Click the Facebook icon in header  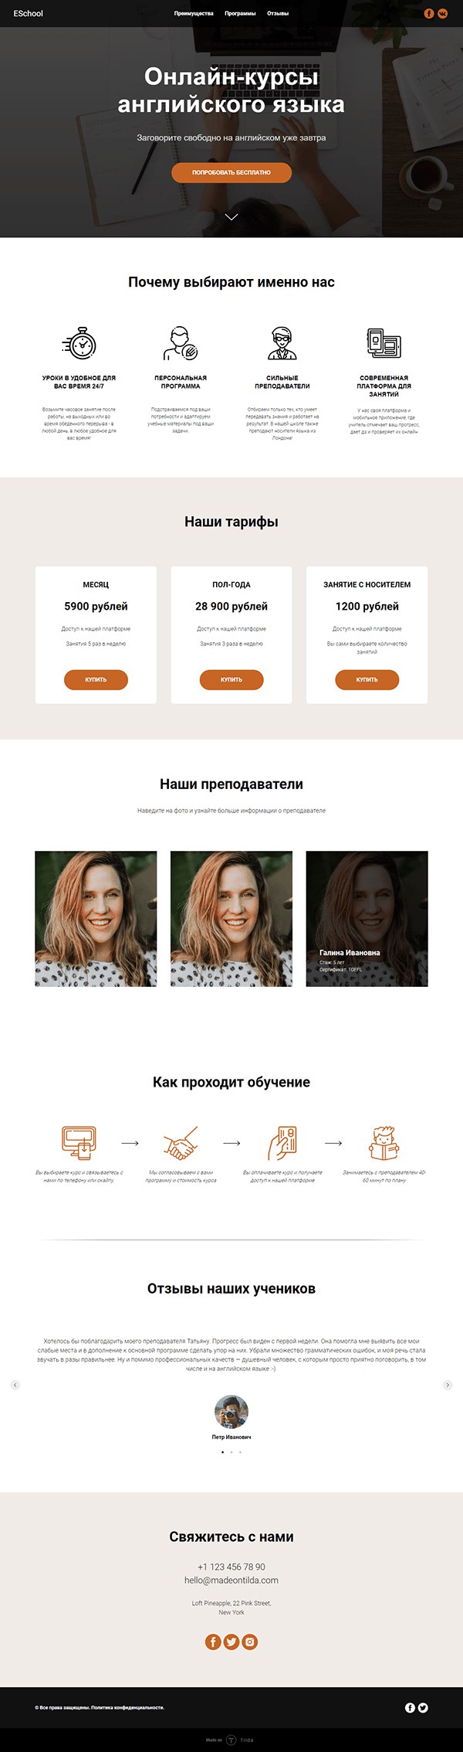click(430, 13)
